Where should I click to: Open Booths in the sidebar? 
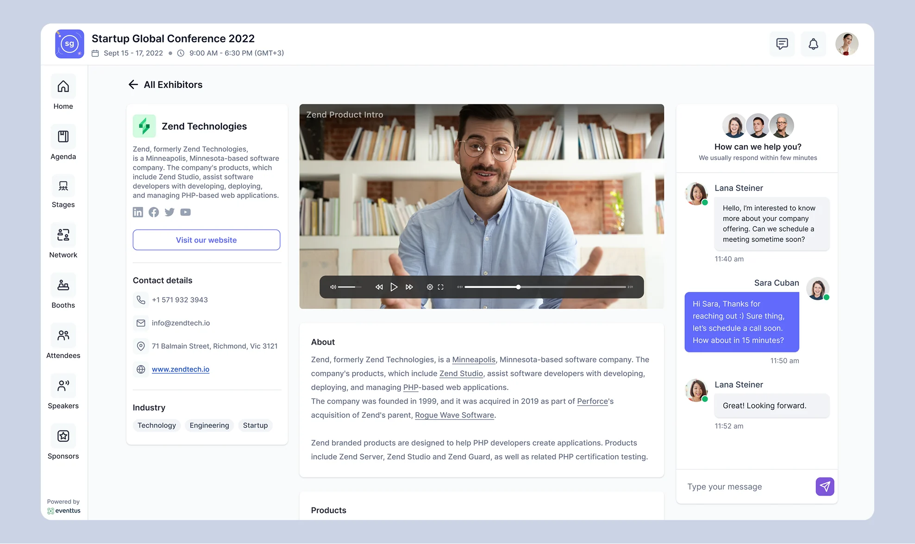(63, 292)
